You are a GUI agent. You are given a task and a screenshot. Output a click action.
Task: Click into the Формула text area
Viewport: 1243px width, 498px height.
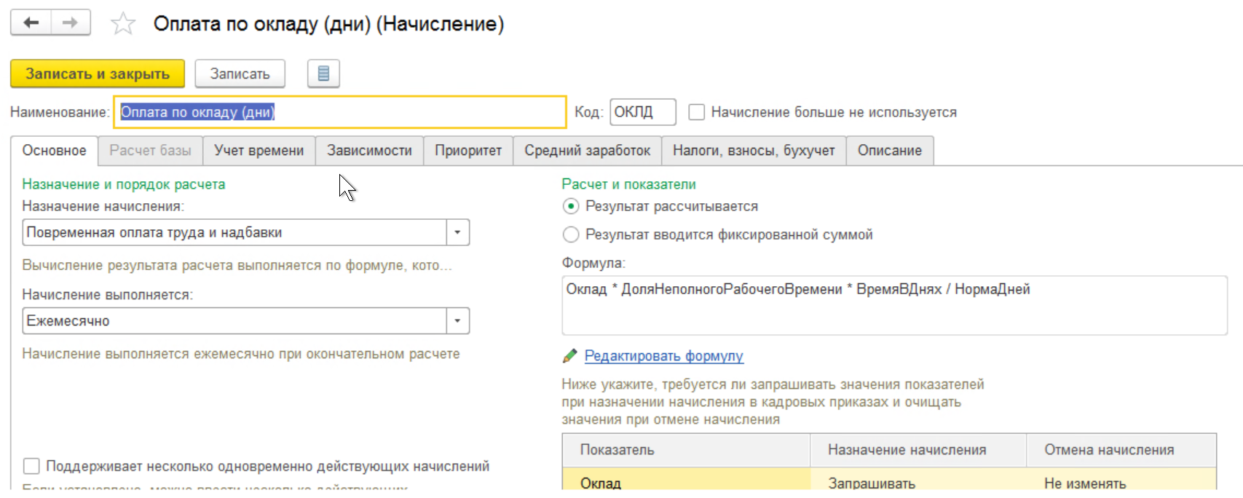click(894, 305)
